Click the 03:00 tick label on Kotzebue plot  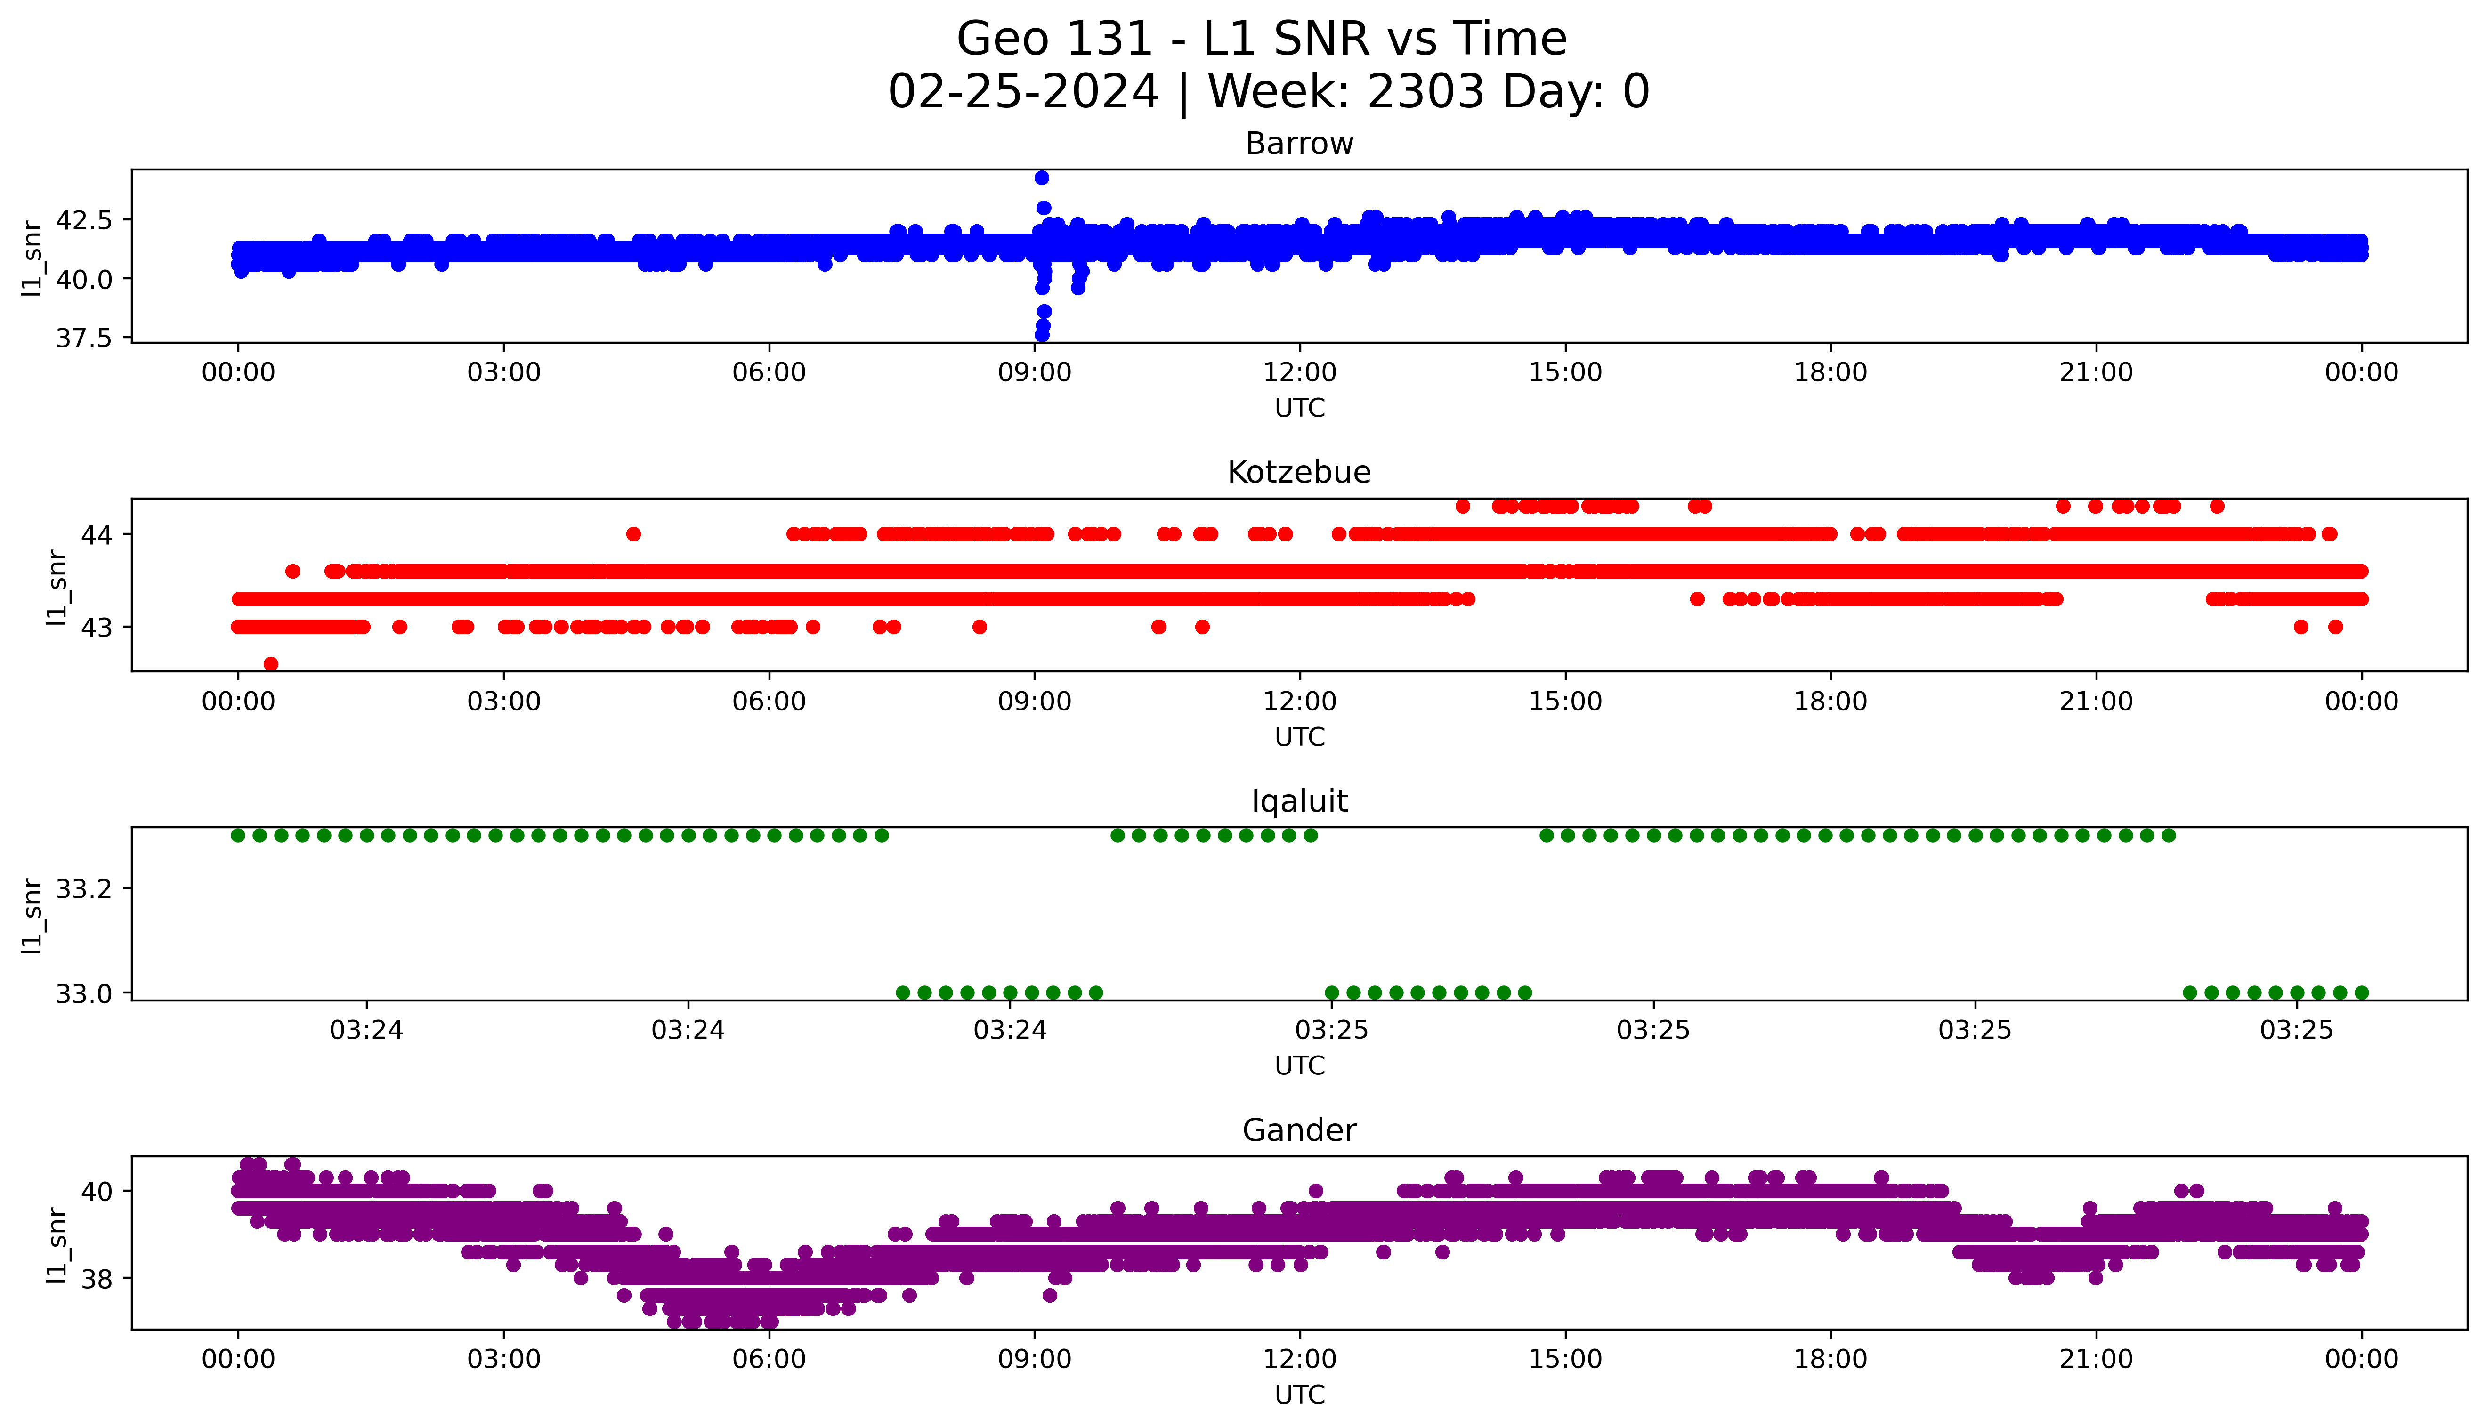point(504,701)
